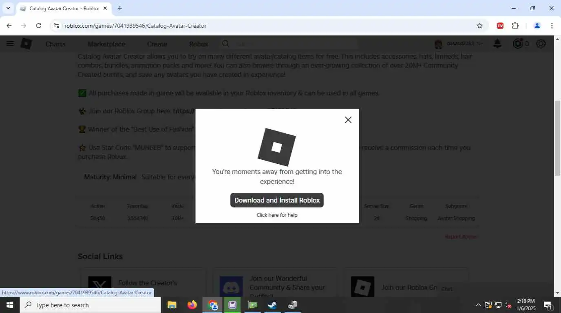
Task: Click the page vertical scrollbar
Action: tap(557, 138)
